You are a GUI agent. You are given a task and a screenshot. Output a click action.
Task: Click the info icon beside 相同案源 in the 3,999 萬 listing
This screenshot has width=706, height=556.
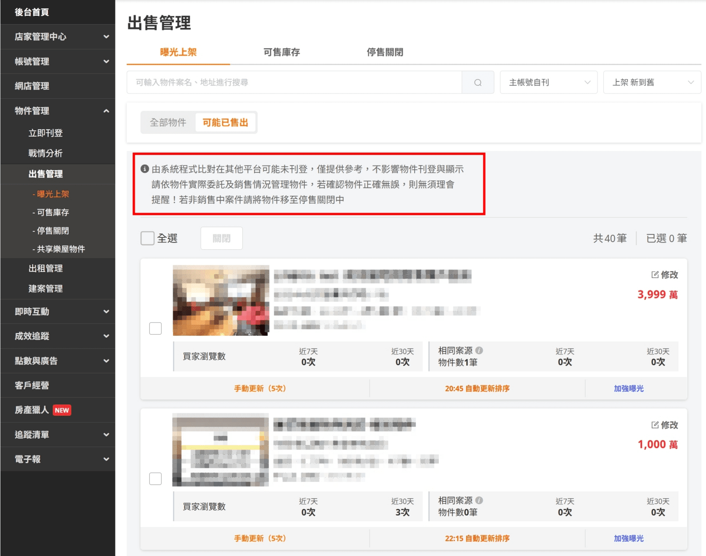(479, 350)
